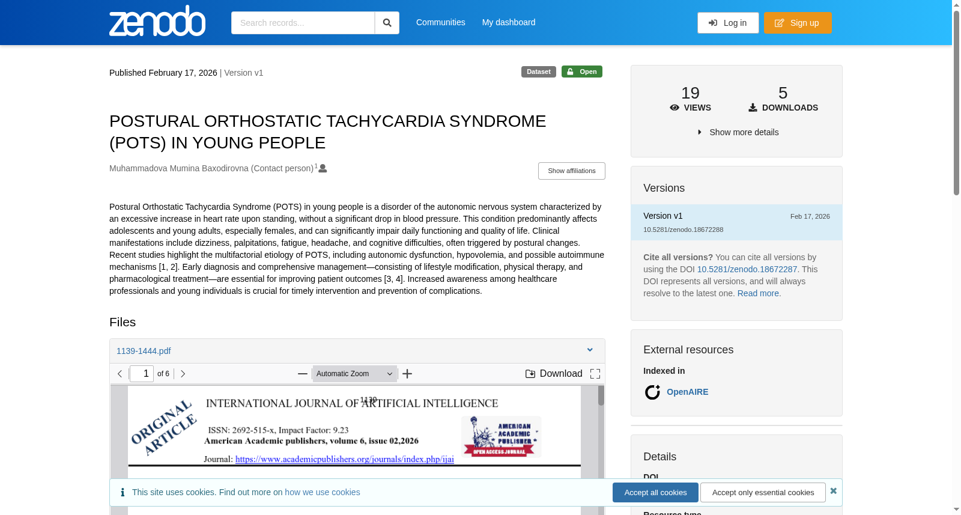
Task: Click the Sign up button
Action: click(798, 23)
